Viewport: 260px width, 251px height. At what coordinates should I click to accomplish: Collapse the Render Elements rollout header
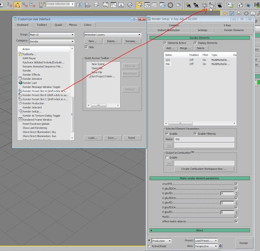pyautogui.click(x=199, y=38)
